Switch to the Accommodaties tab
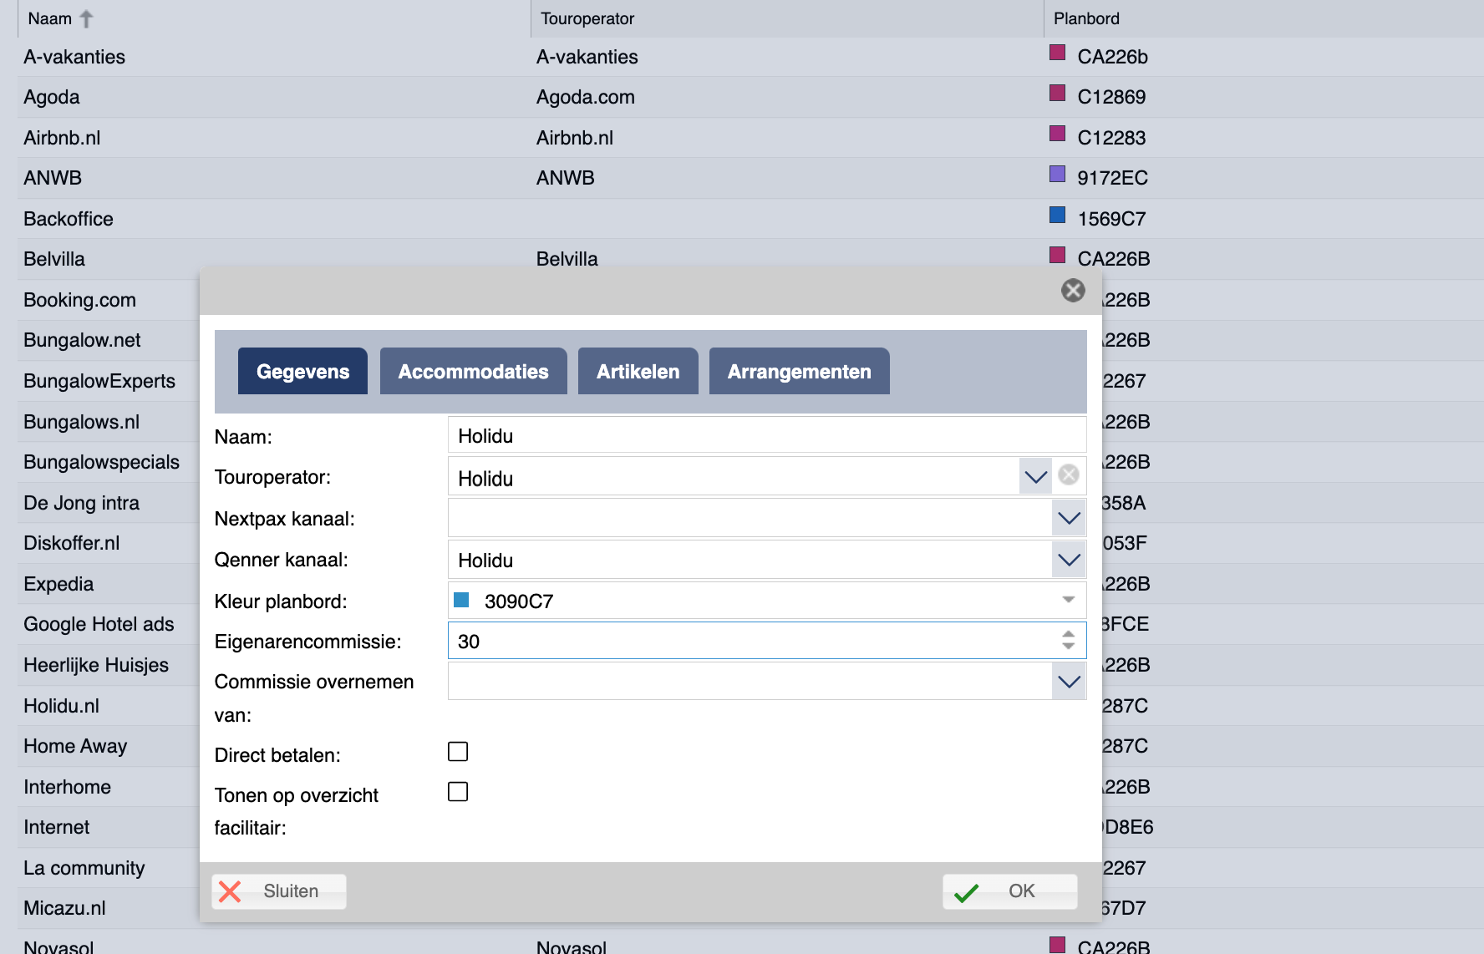 [x=473, y=371]
